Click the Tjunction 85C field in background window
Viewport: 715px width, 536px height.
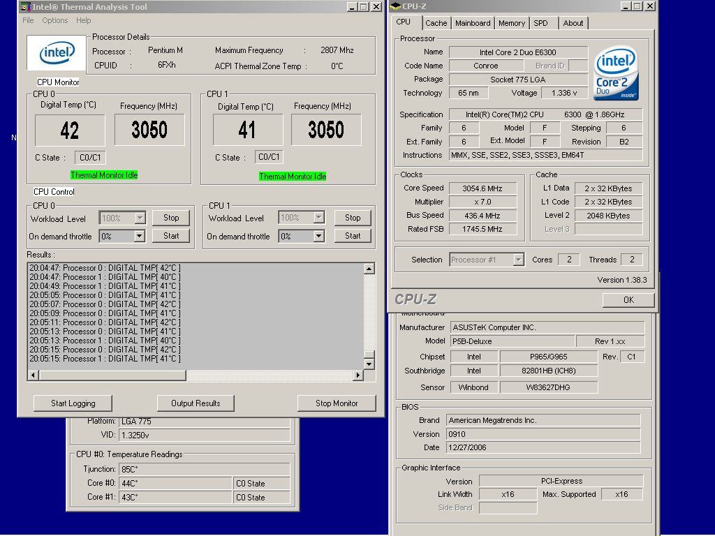[x=205, y=469]
